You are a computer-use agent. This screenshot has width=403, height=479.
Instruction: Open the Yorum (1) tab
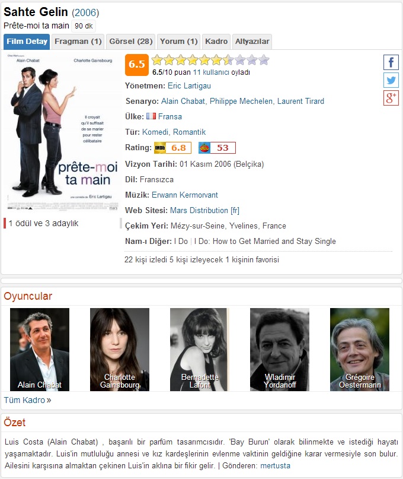[x=179, y=42]
